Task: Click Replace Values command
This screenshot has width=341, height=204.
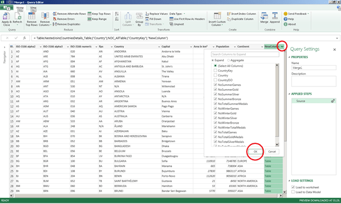Action: [157, 14]
